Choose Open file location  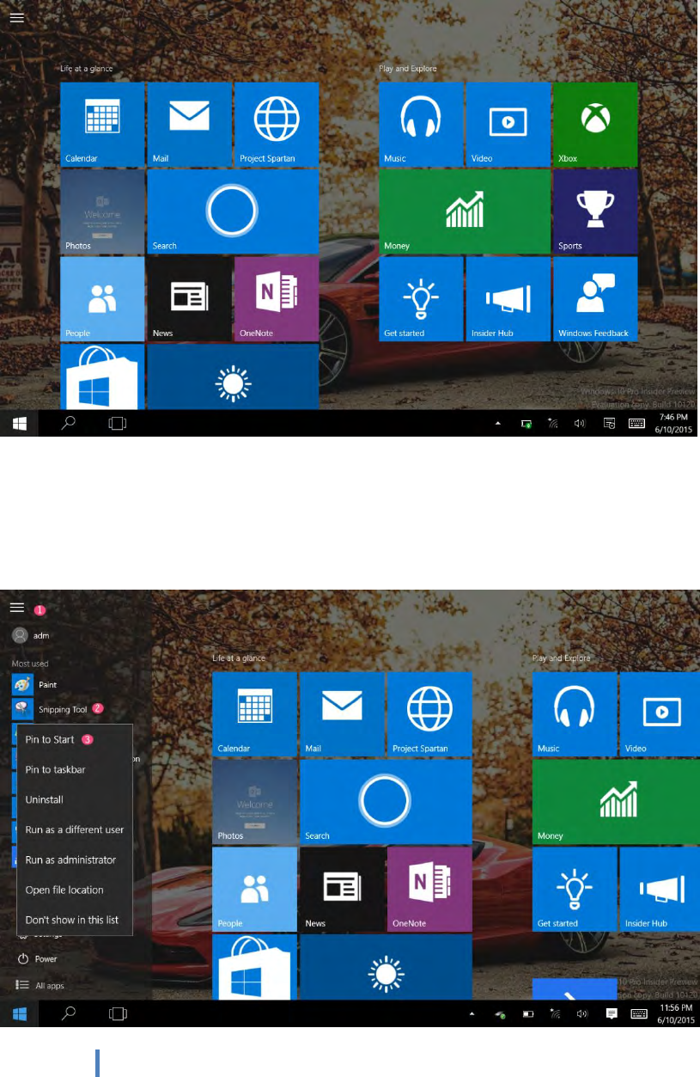coord(64,890)
